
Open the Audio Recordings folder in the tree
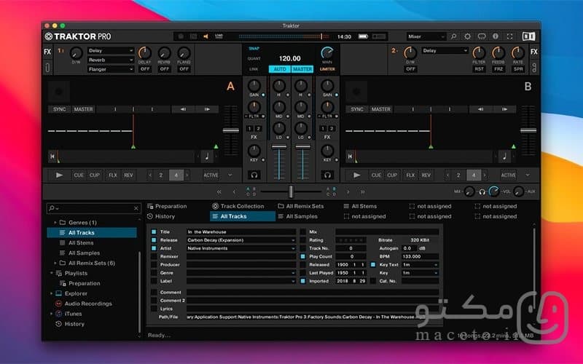88,304
